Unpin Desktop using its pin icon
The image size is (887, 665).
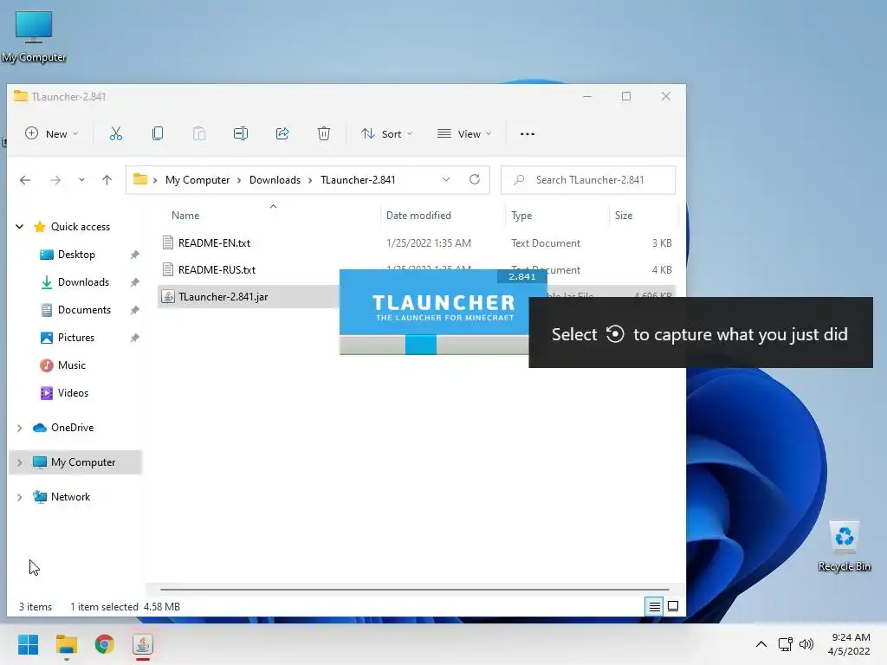(x=134, y=255)
